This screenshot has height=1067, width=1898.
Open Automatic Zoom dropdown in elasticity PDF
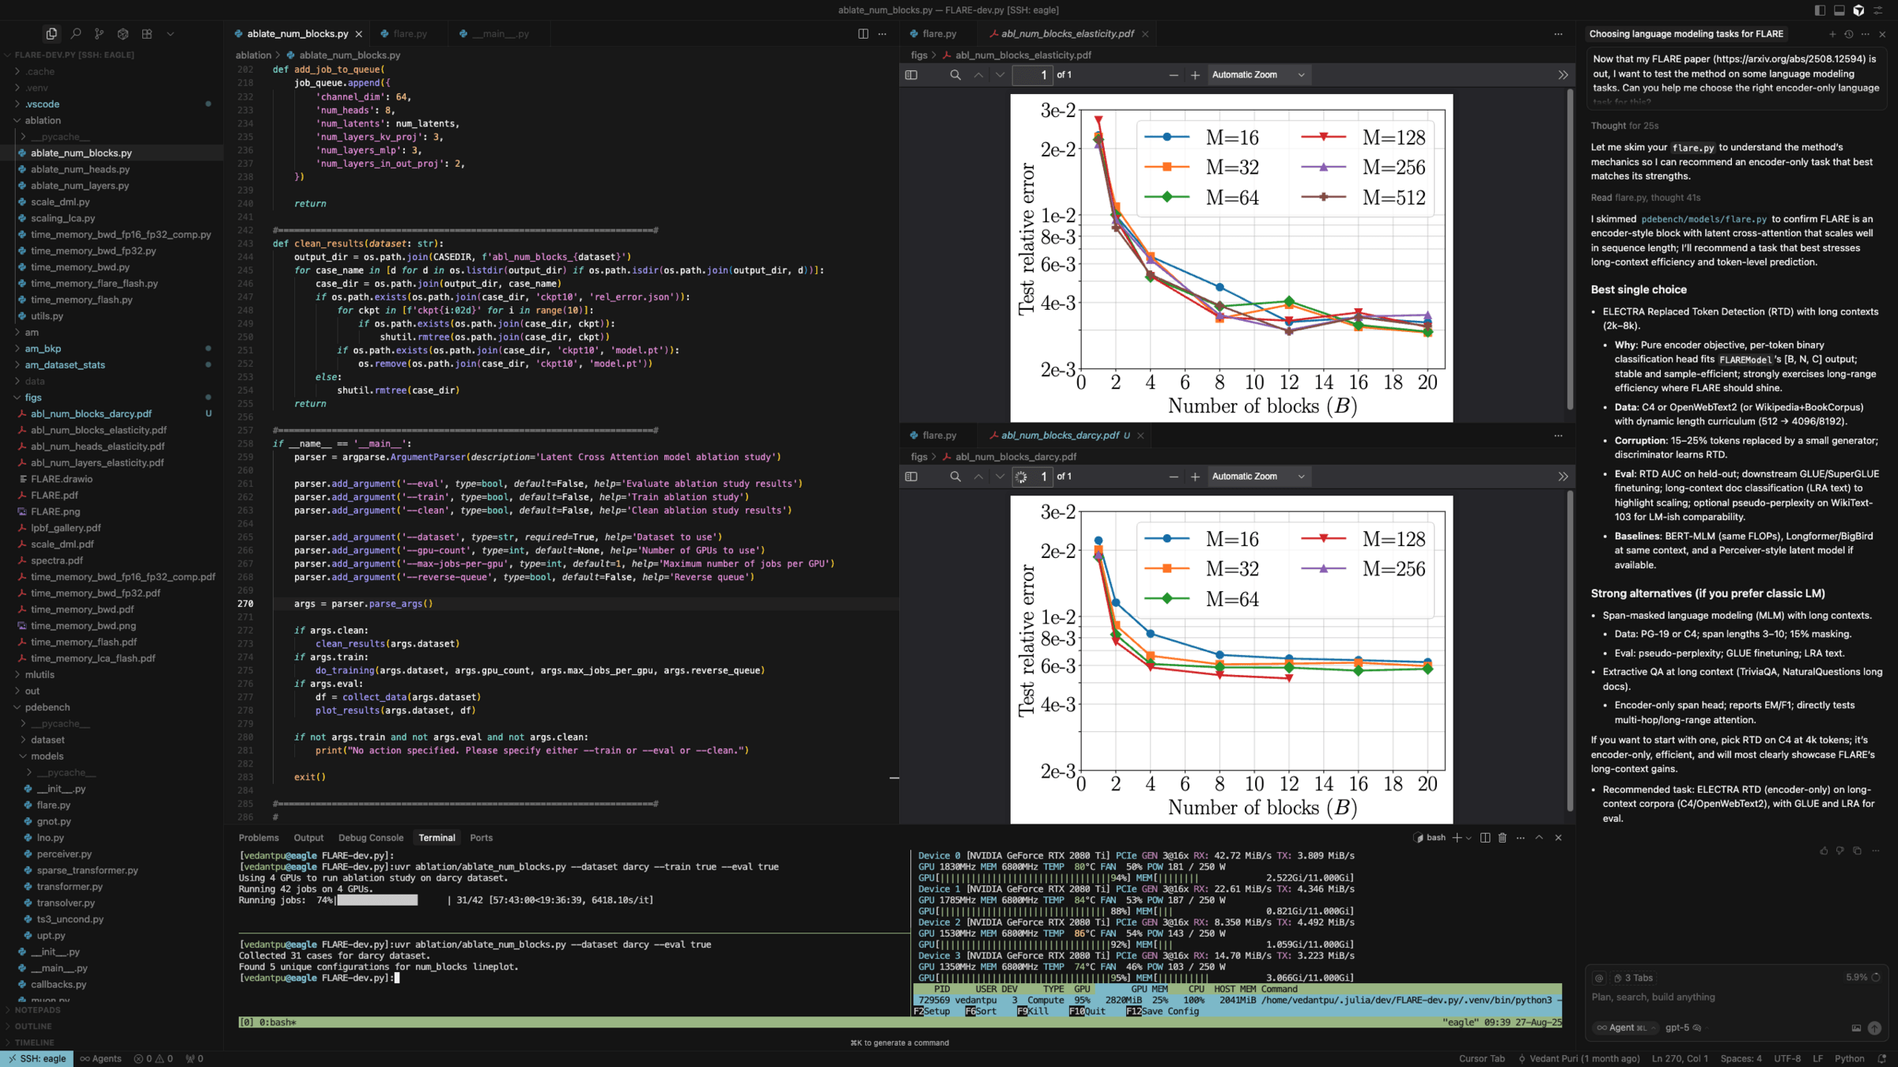(1257, 75)
